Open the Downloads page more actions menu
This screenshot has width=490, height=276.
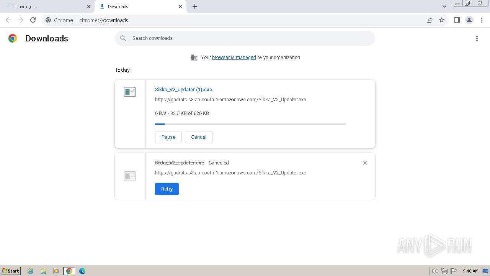point(477,38)
